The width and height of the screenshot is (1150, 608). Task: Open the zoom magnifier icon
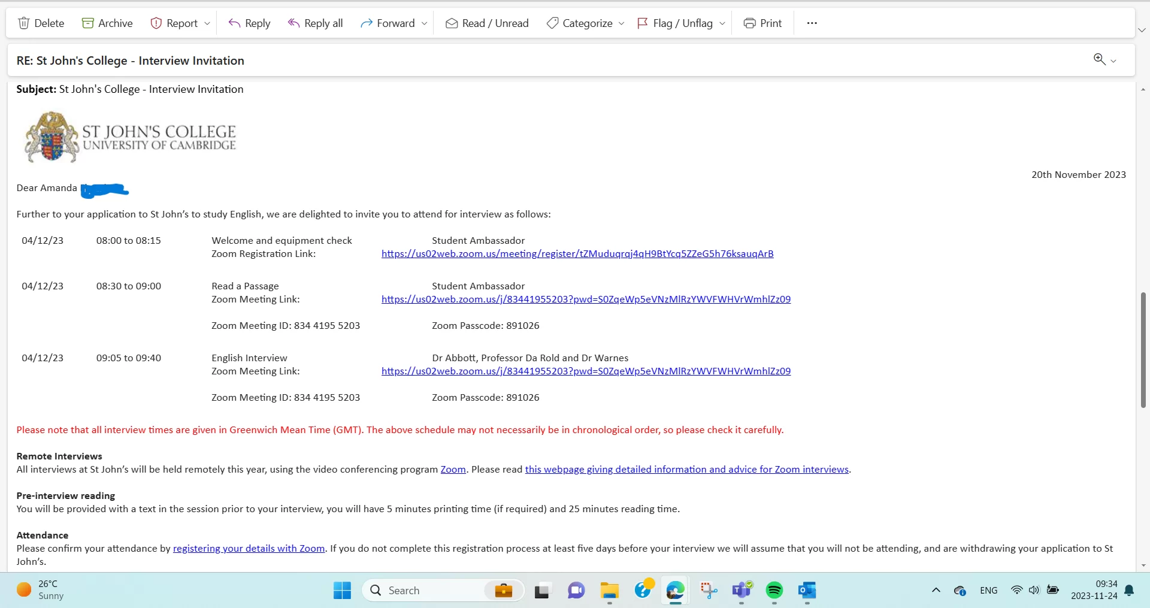[x=1099, y=59]
